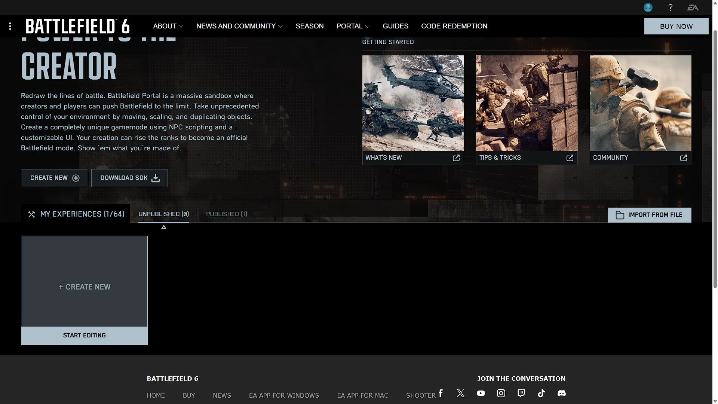Click the My Experiences tools icon

pos(31,214)
